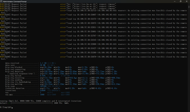Select the '20 MB' data sent value

pyautogui.click(x=43, y=65)
